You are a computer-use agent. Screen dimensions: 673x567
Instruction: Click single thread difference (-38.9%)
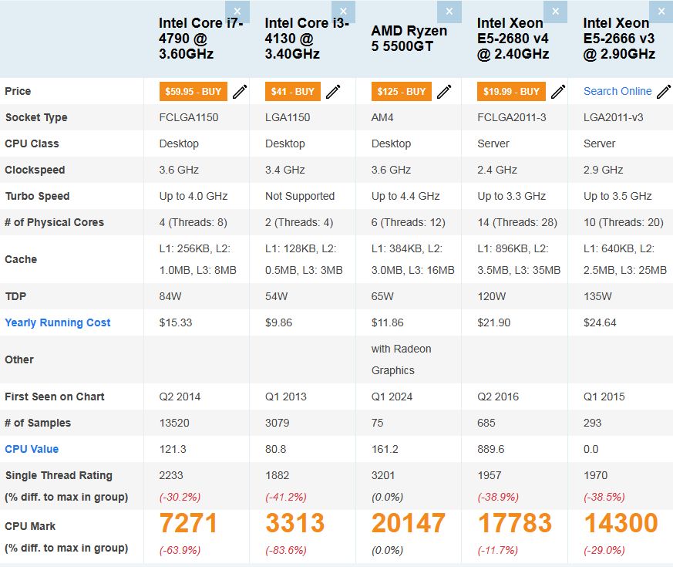coord(498,497)
